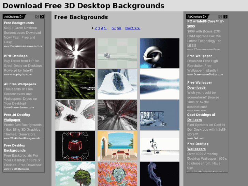Click next arrow in right ad panel
This screenshot has height=186, width=248.
point(225,17)
